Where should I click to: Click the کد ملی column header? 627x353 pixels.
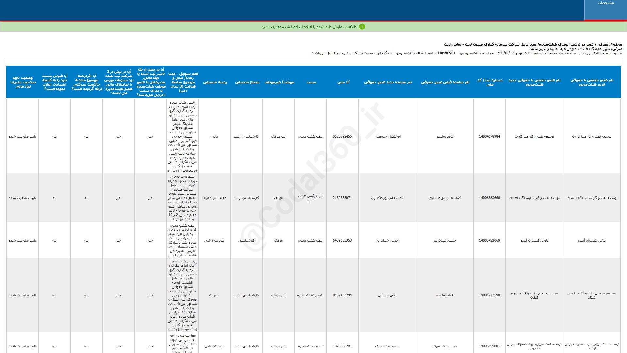point(343,82)
